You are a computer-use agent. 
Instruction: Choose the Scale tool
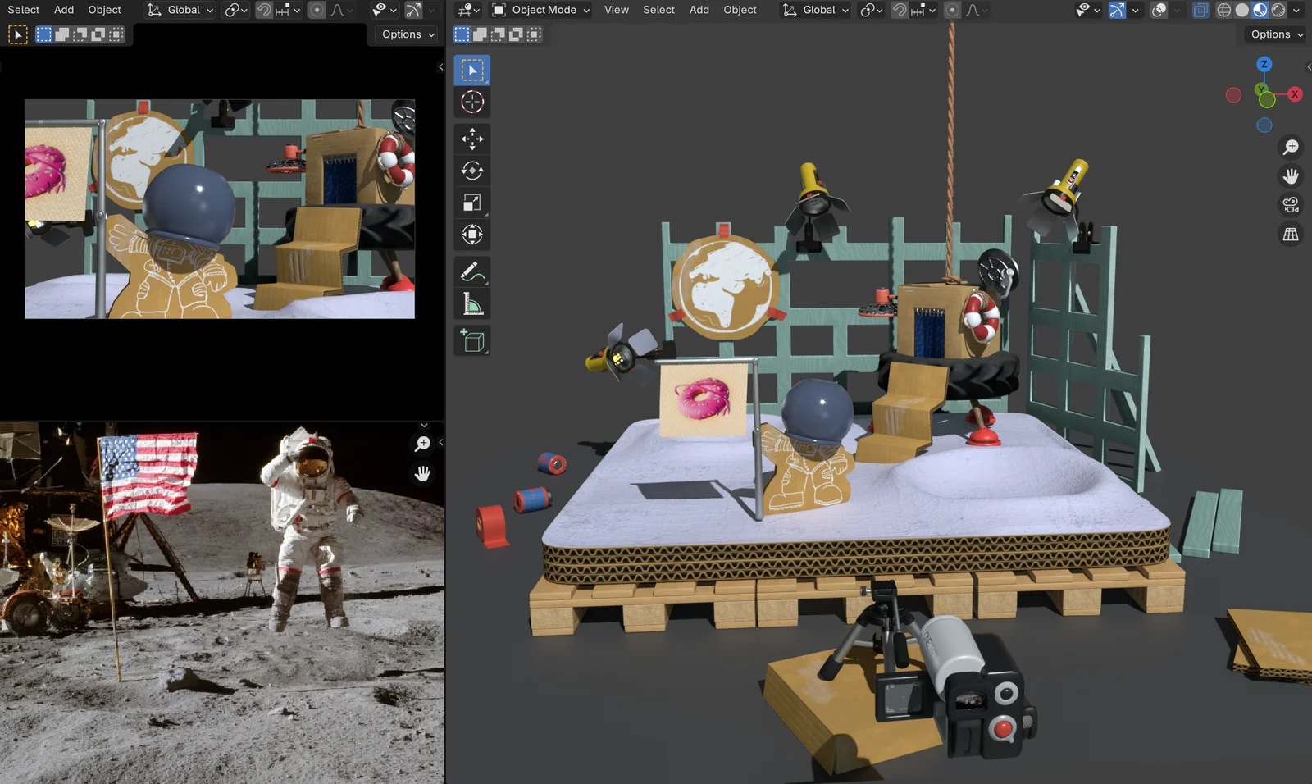472,203
